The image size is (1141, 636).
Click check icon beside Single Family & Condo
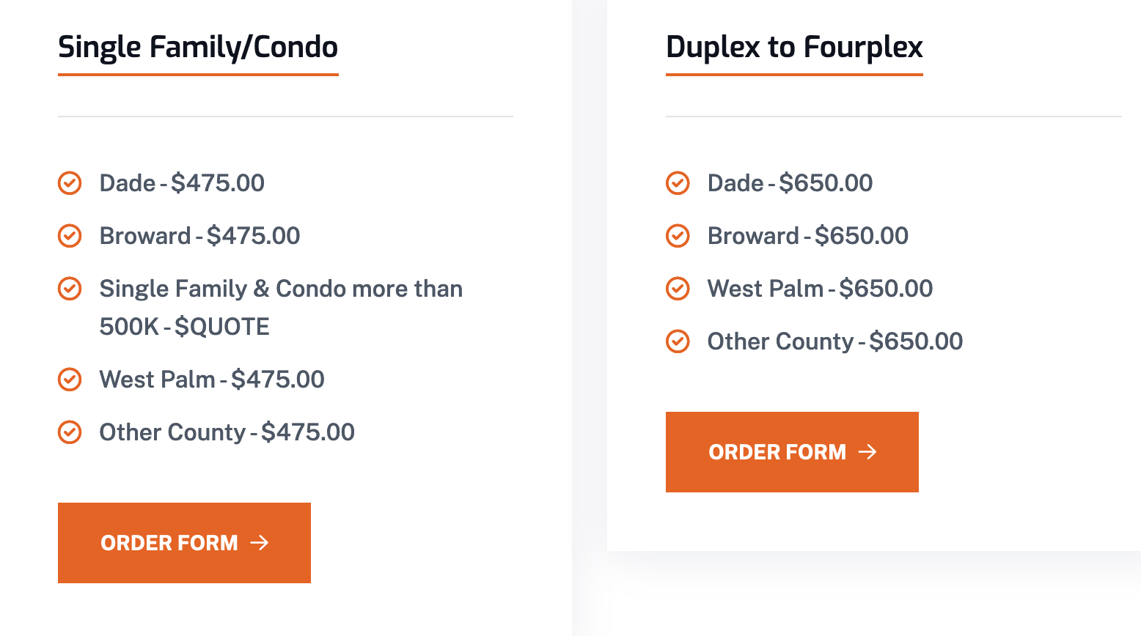point(70,289)
